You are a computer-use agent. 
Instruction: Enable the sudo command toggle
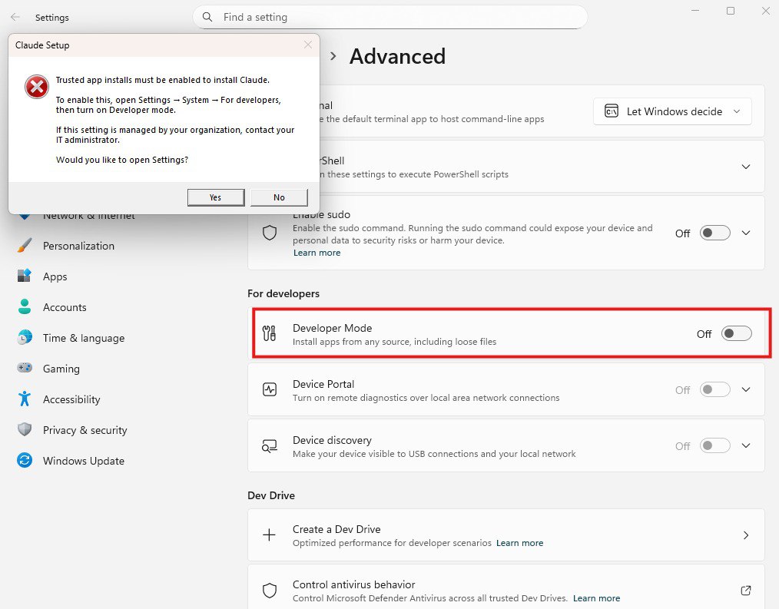(x=714, y=233)
